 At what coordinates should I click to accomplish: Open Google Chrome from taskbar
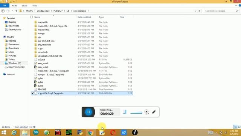click(x=91, y=133)
